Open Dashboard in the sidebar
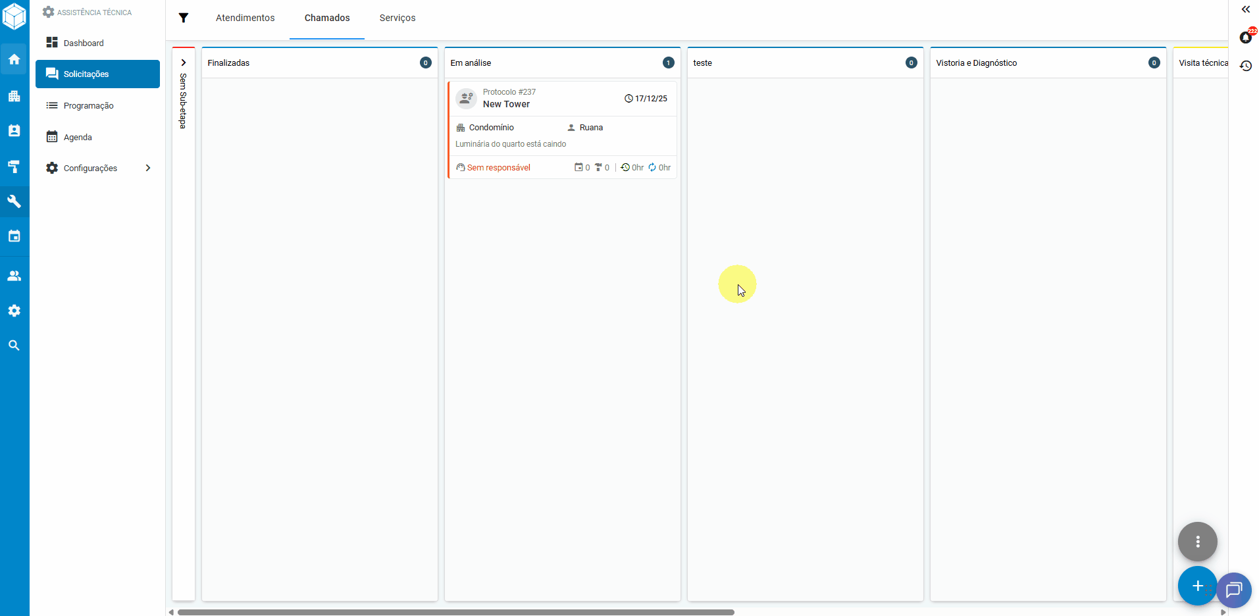 coord(84,43)
